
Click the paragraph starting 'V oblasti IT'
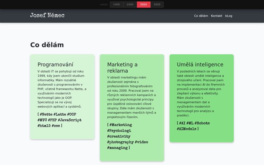pos(62,89)
